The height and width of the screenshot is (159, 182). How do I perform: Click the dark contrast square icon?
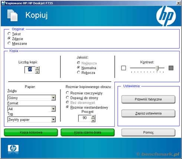(x=171, y=68)
